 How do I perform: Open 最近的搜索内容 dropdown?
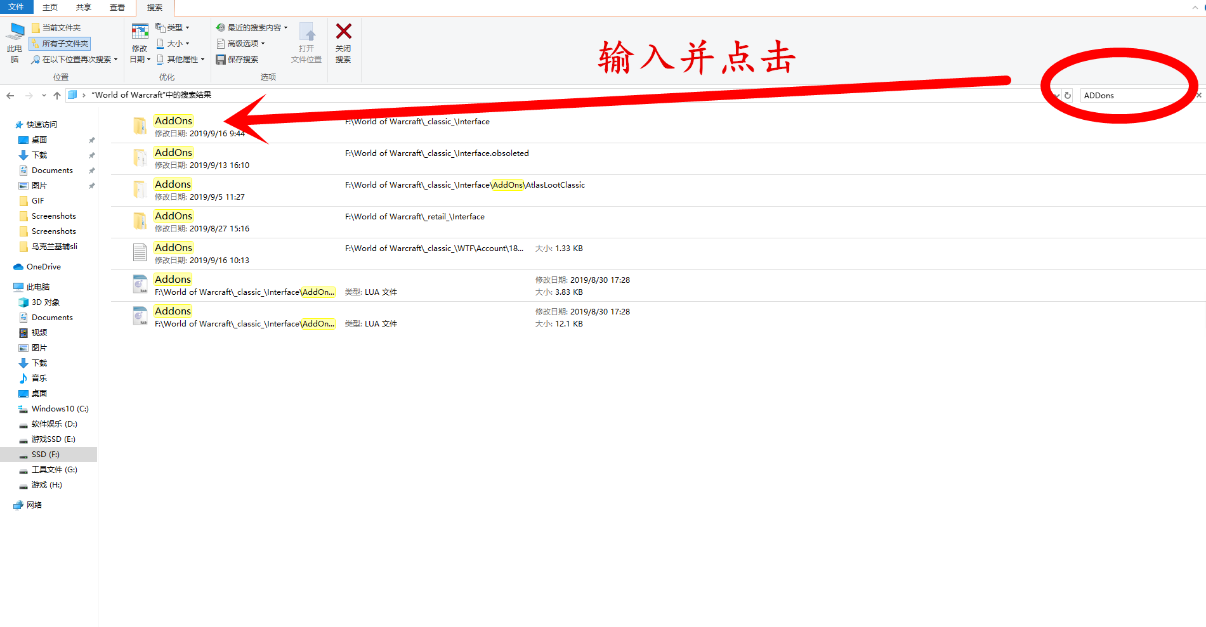point(252,28)
